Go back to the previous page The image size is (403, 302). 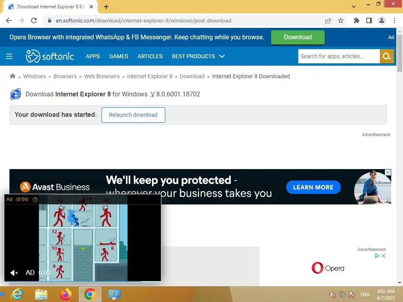tap(9, 20)
